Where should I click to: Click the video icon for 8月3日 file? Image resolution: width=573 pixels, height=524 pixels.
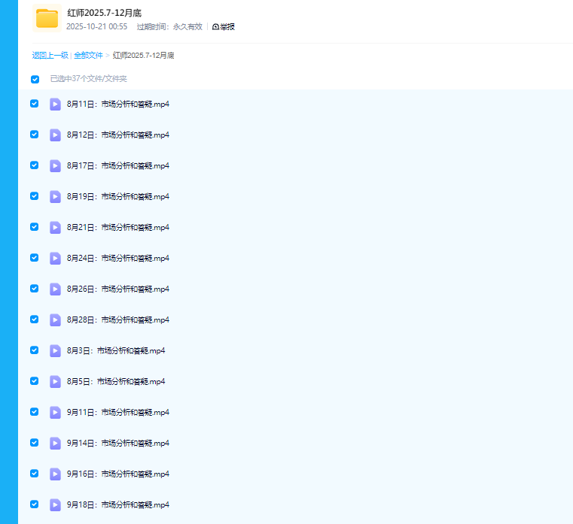point(55,350)
